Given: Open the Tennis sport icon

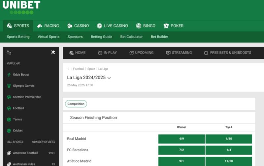Looking at the screenshot, I should coord(9,119).
